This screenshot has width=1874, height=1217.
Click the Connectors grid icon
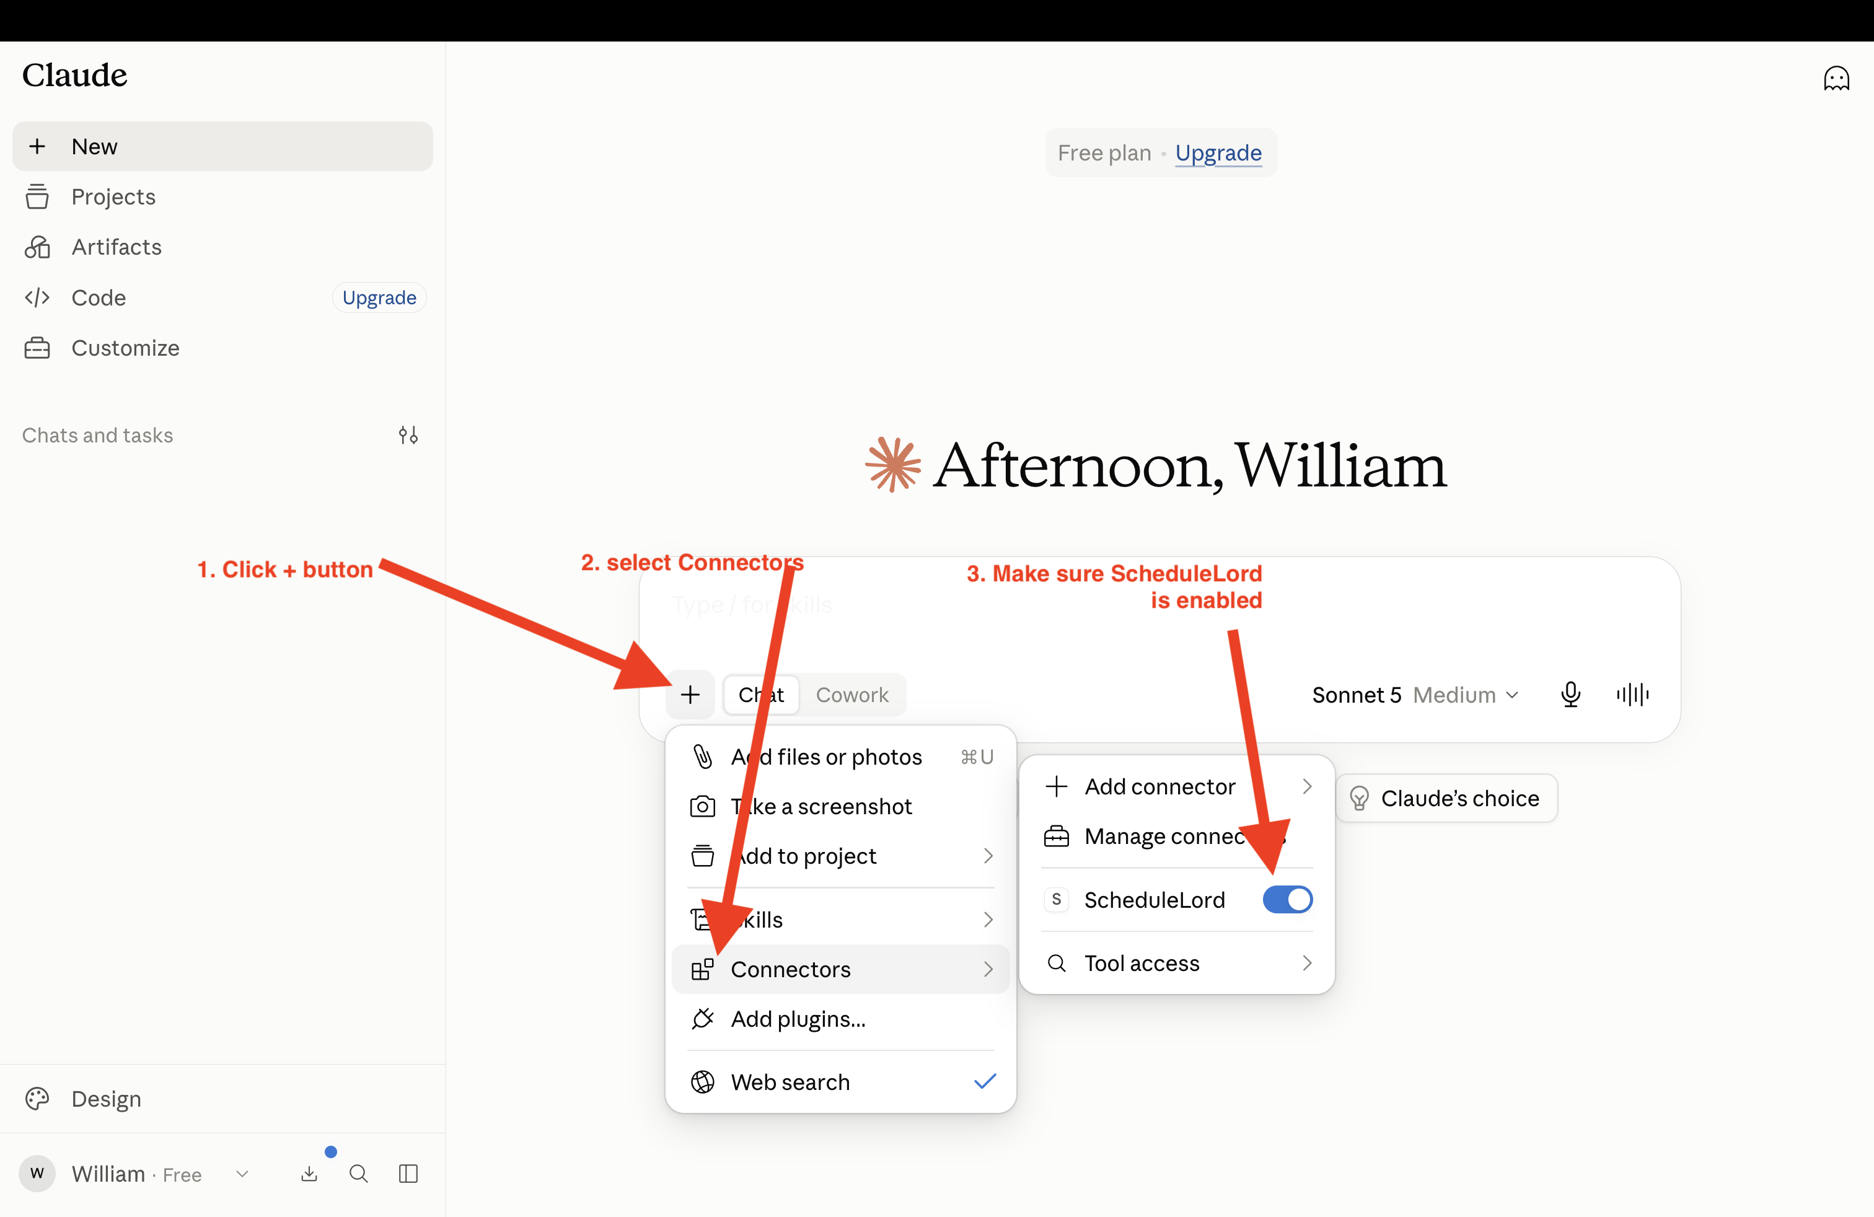(x=702, y=969)
